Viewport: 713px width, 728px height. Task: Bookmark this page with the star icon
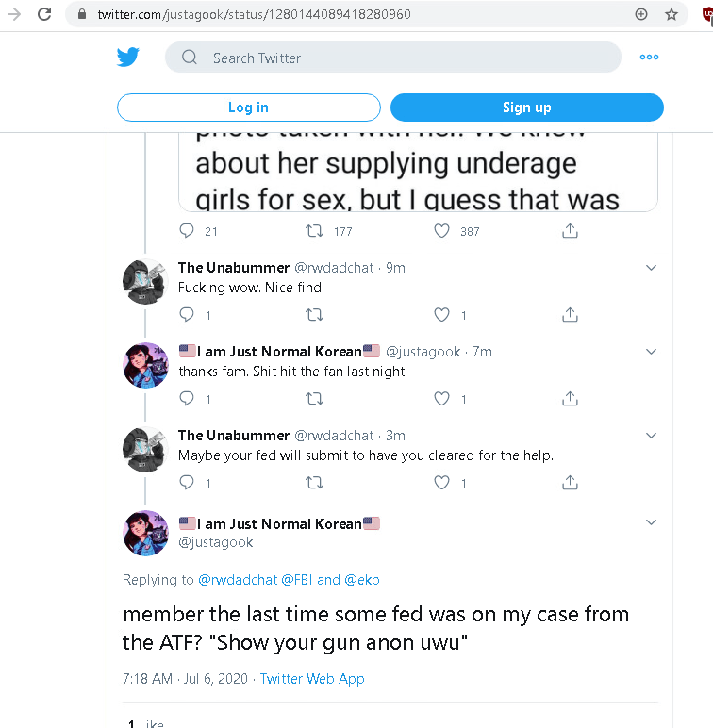[x=672, y=14]
